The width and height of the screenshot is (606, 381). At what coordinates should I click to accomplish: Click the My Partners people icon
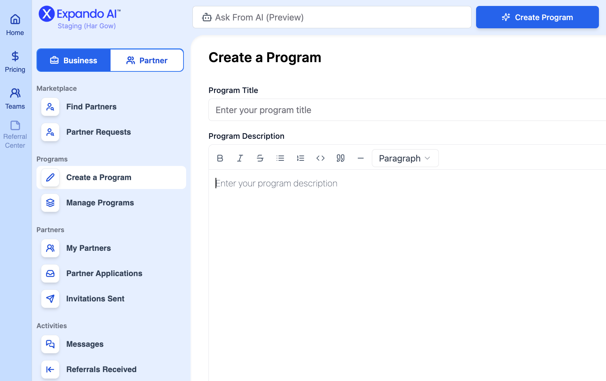[50, 248]
